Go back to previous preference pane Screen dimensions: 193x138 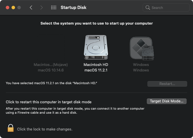[31, 8]
